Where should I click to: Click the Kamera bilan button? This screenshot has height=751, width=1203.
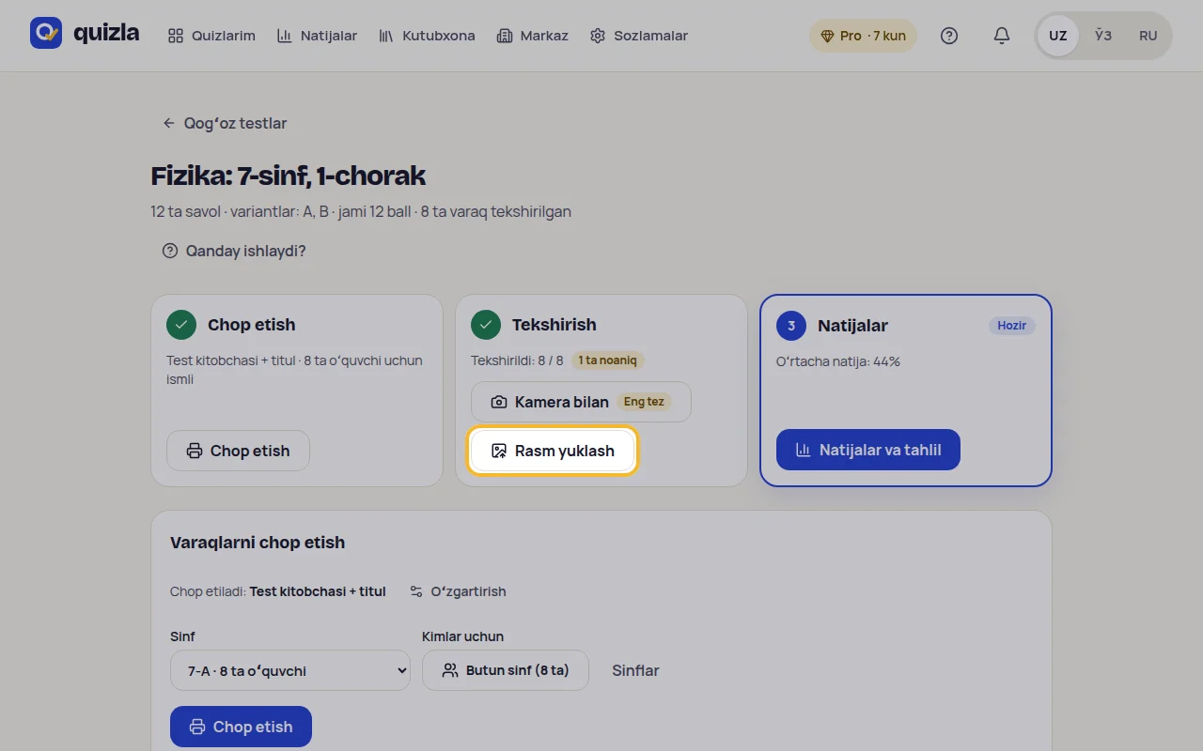tap(581, 402)
